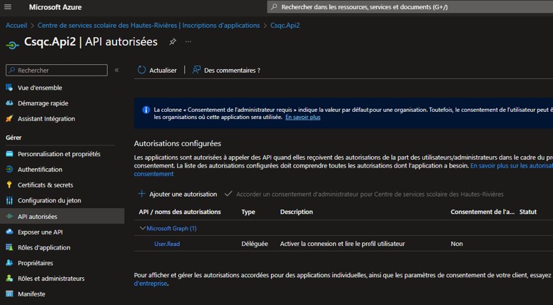Click the Personnalisation et propriétés icon
Viewport: 553px width, 305px height.
pyautogui.click(x=9, y=153)
